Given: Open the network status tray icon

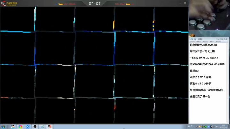Looking at the screenshot, I should coord(214,127).
